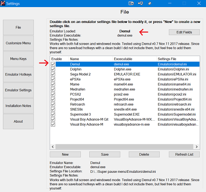The image size is (206, 192).
Task: Select the Sega Model 2 row
Action: click(x=80, y=74)
